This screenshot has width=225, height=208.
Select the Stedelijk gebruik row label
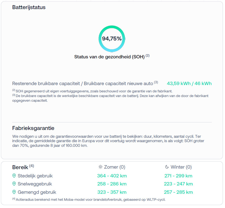click(x=35, y=176)
